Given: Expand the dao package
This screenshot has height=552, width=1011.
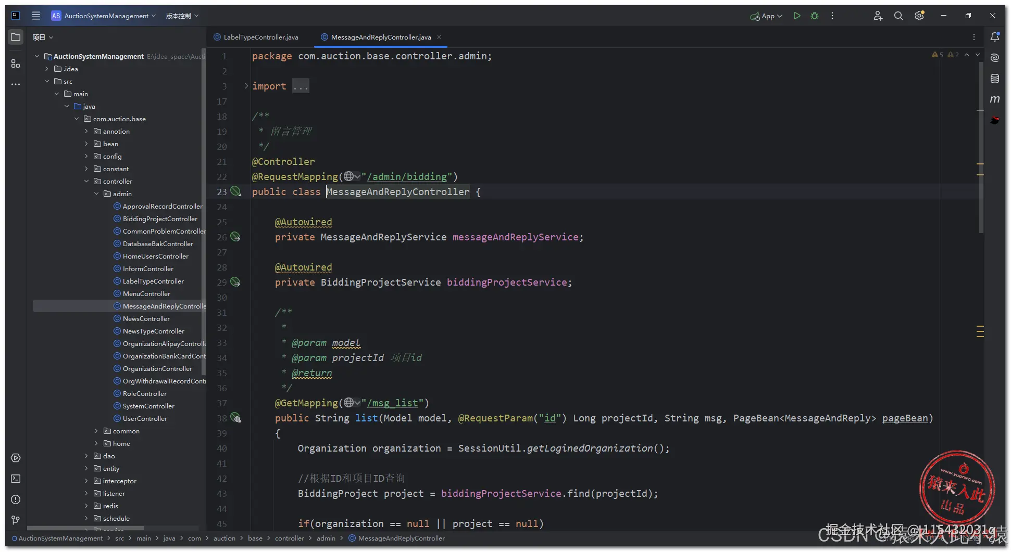Looking at the screenshot, I should tap(86, 456).
